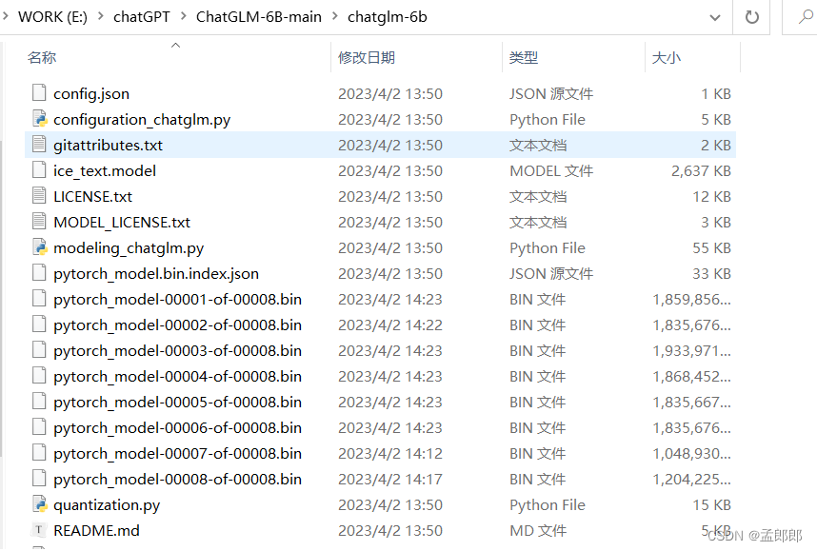Click the ice_text.model file icon
The width and height of the screenshot is (817, 551).
click(39, 169)
